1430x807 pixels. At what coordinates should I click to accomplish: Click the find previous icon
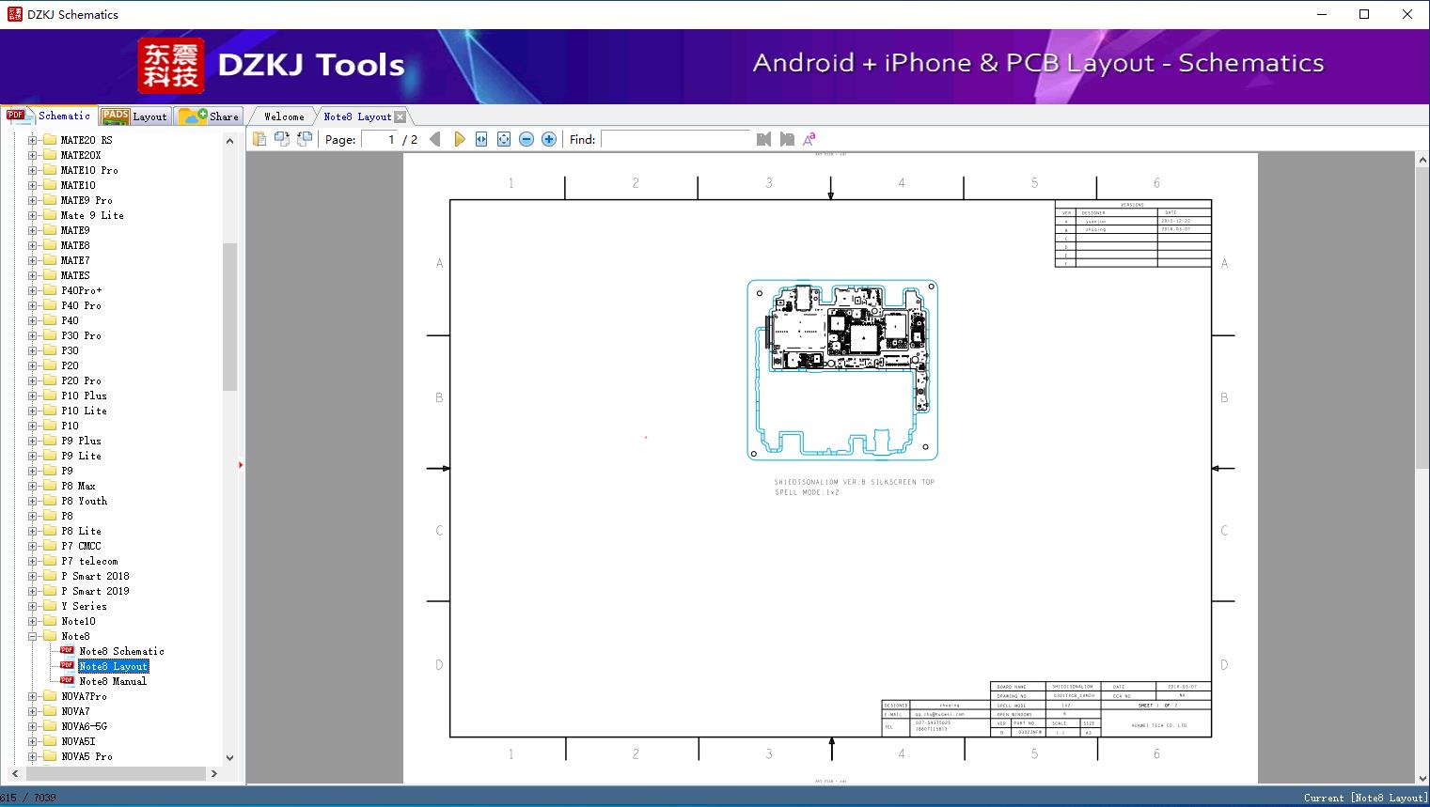[x=763, y=139]
